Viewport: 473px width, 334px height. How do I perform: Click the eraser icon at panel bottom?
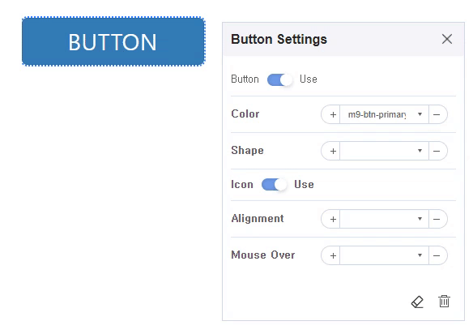417,302
